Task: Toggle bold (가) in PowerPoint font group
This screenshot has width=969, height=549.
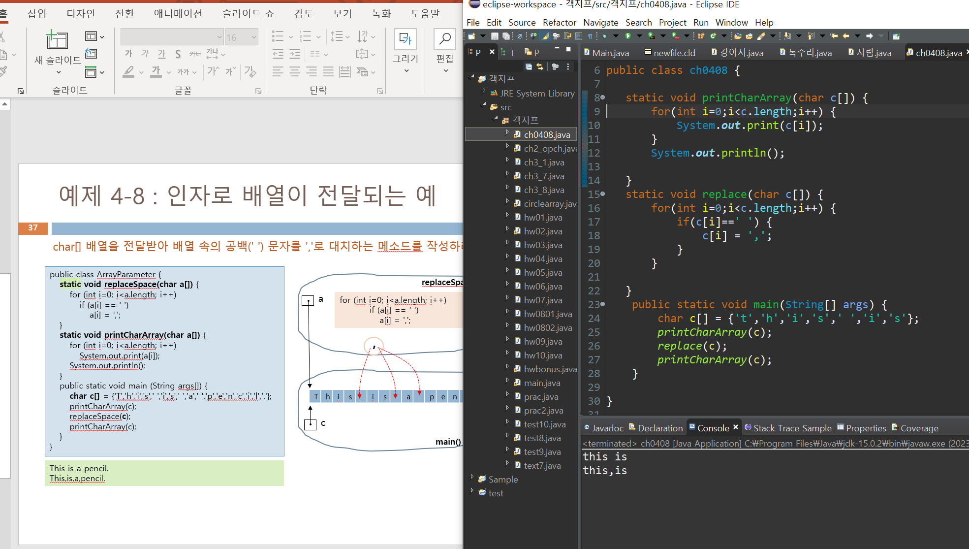Action: (128, 54)
